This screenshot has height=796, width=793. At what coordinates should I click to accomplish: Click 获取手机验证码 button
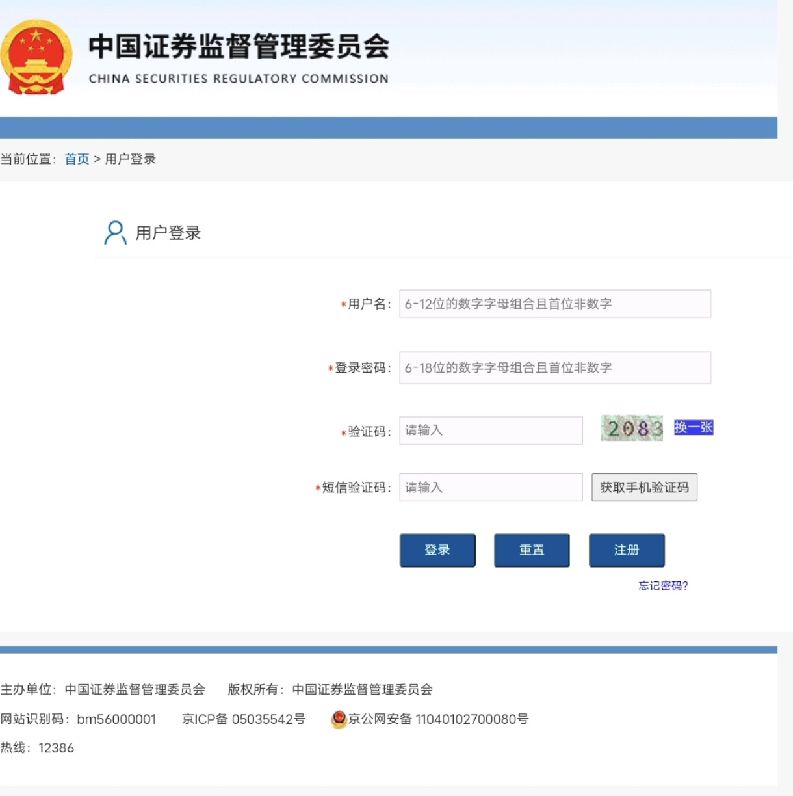point(644,487)
